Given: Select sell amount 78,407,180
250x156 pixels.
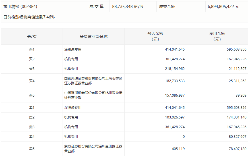Looking at the screenshot, I should point(237,149).
